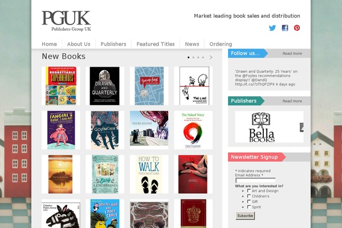Viewport: 342px width, 228px height.
Task: Open the Ordering navigation item
Action: (x=221, y=44)
